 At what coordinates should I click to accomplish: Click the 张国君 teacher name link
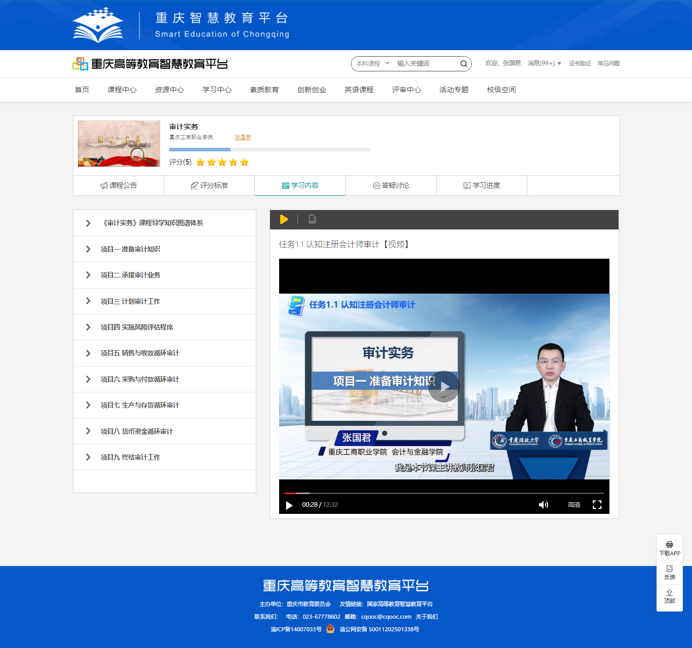pyautogui.click(x=243, y=137)
